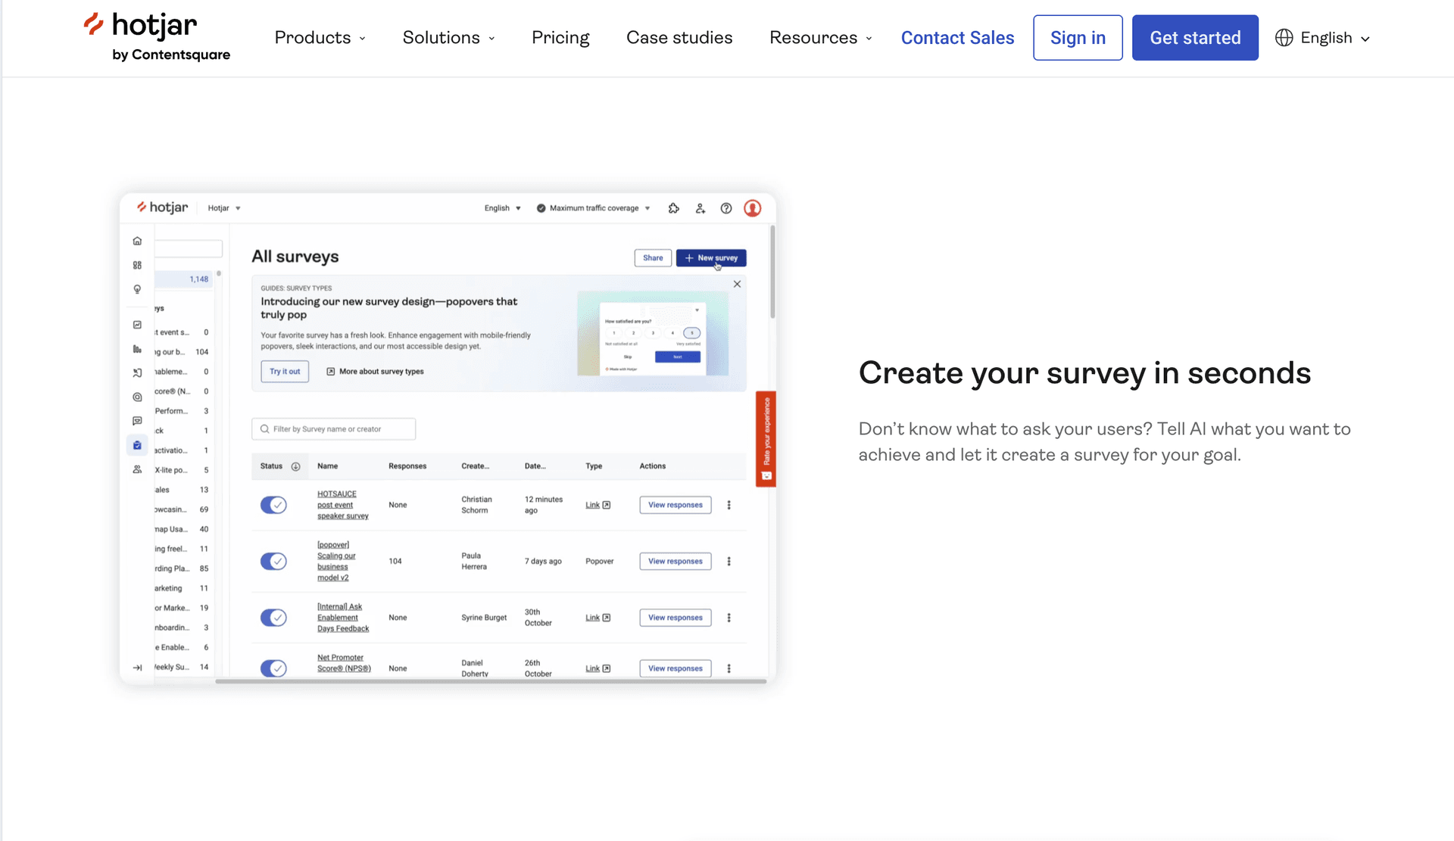The height and width of the screenshot is (841, 1454).
Task: Click the Sign in button
Action: [x=1078, y=38]
